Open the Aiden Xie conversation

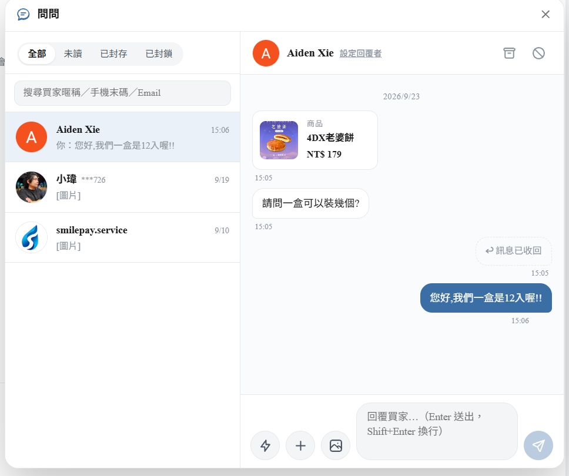click(x=123, y=137)
